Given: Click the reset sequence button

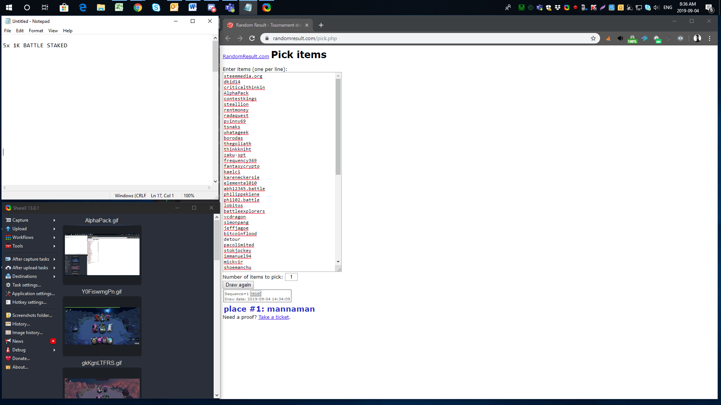Looking at the screenshot, I should 256,294.
